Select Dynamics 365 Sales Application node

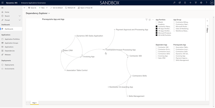(75, 36)
